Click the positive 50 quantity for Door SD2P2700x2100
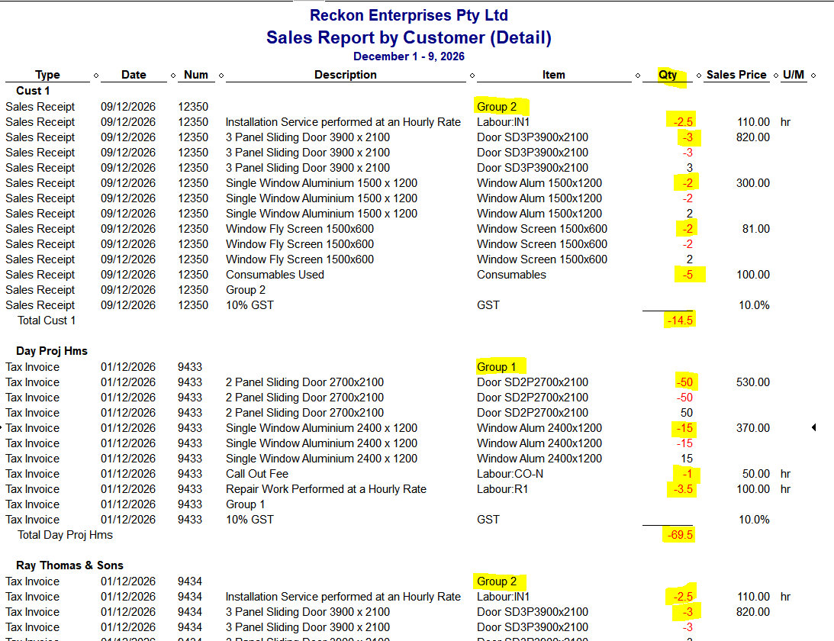Image resolution: width=834 pixels, height=641 pixels. (x=687, y=413)
